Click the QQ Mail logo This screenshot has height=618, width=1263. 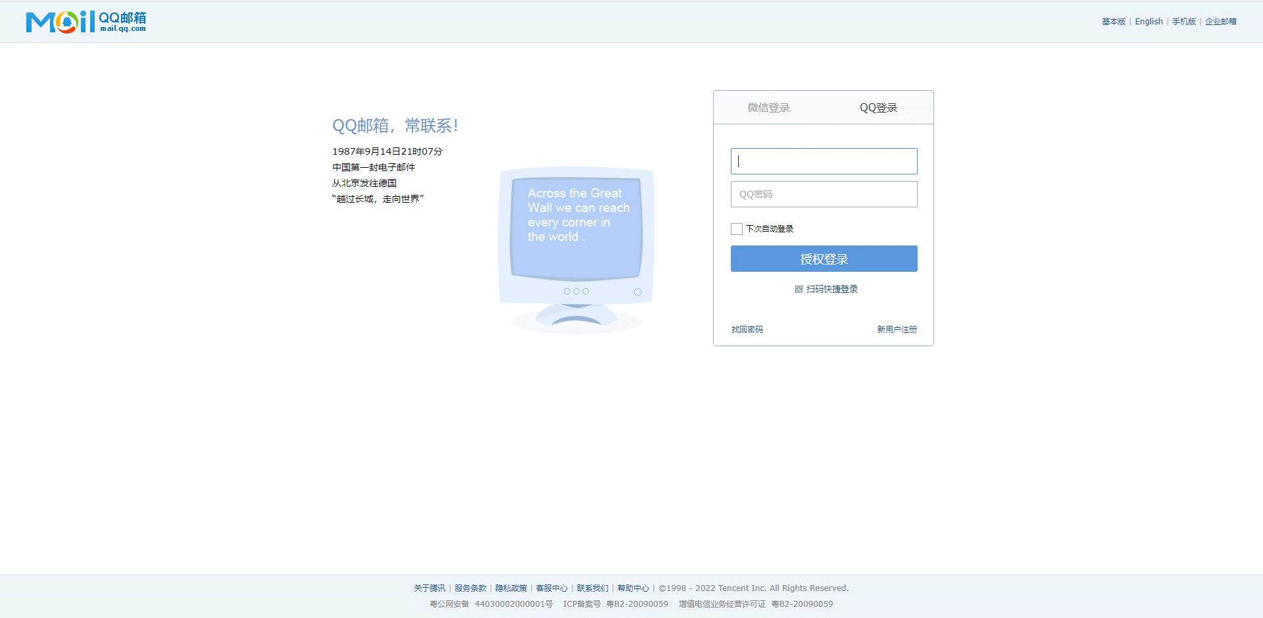click(x=86, y=21)
